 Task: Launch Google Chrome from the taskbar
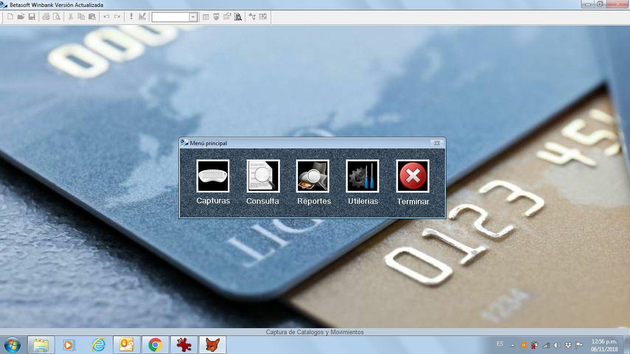(155, 345)
